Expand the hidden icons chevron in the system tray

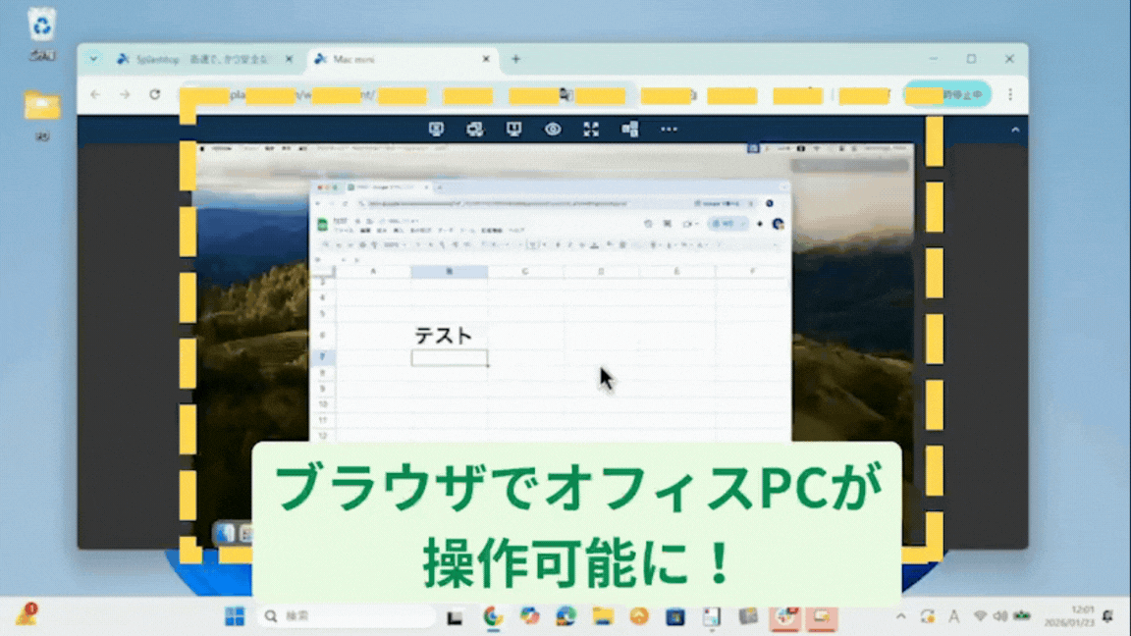[x=901, y=615]
